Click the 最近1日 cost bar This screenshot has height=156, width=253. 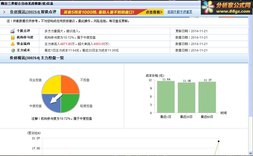click(x=166, y=97)
